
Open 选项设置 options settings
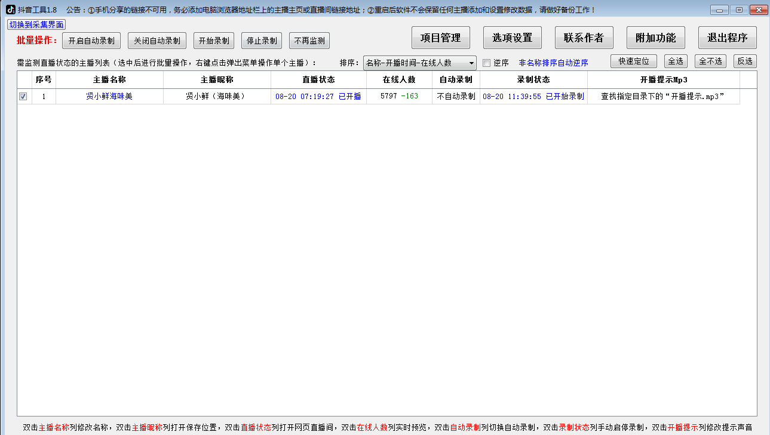point(513,38)
